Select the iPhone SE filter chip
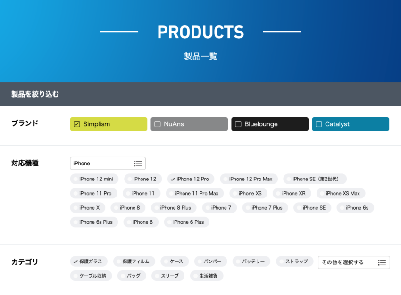401x295 pixels. tap(312, 208)
